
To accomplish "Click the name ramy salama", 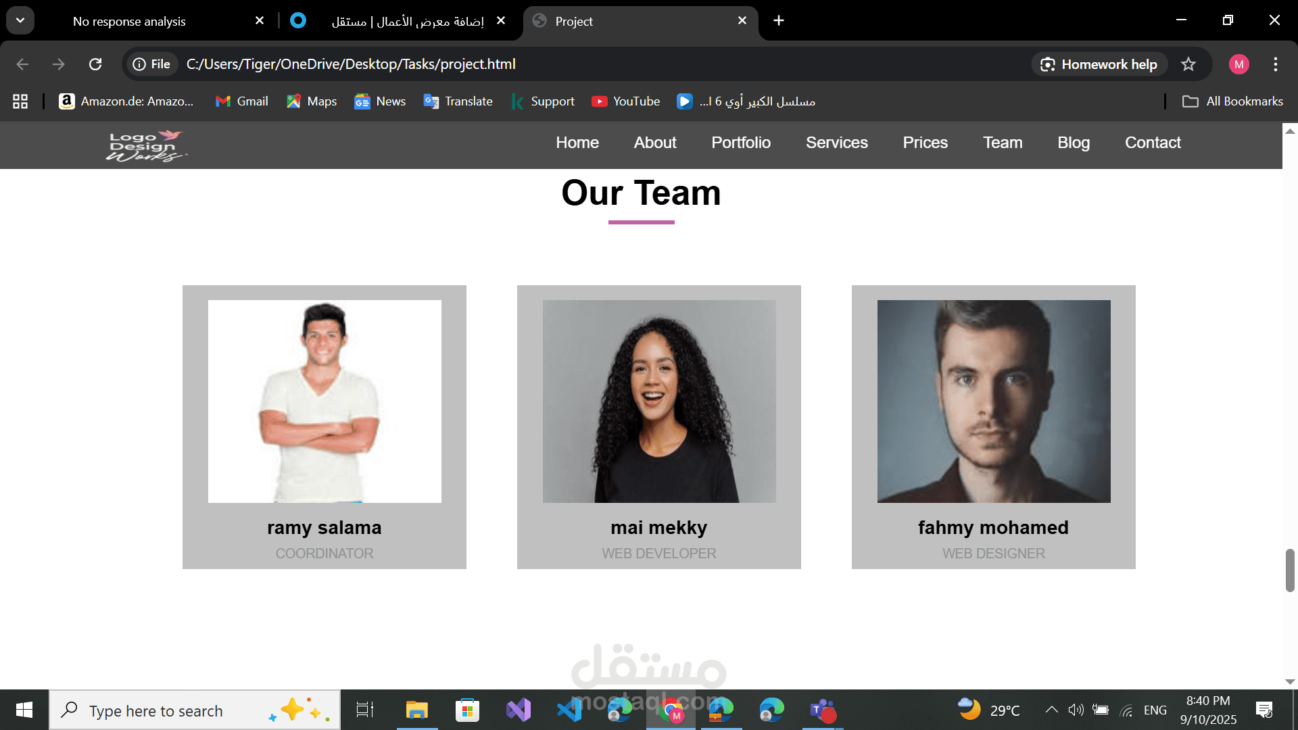I will (324, 528).
